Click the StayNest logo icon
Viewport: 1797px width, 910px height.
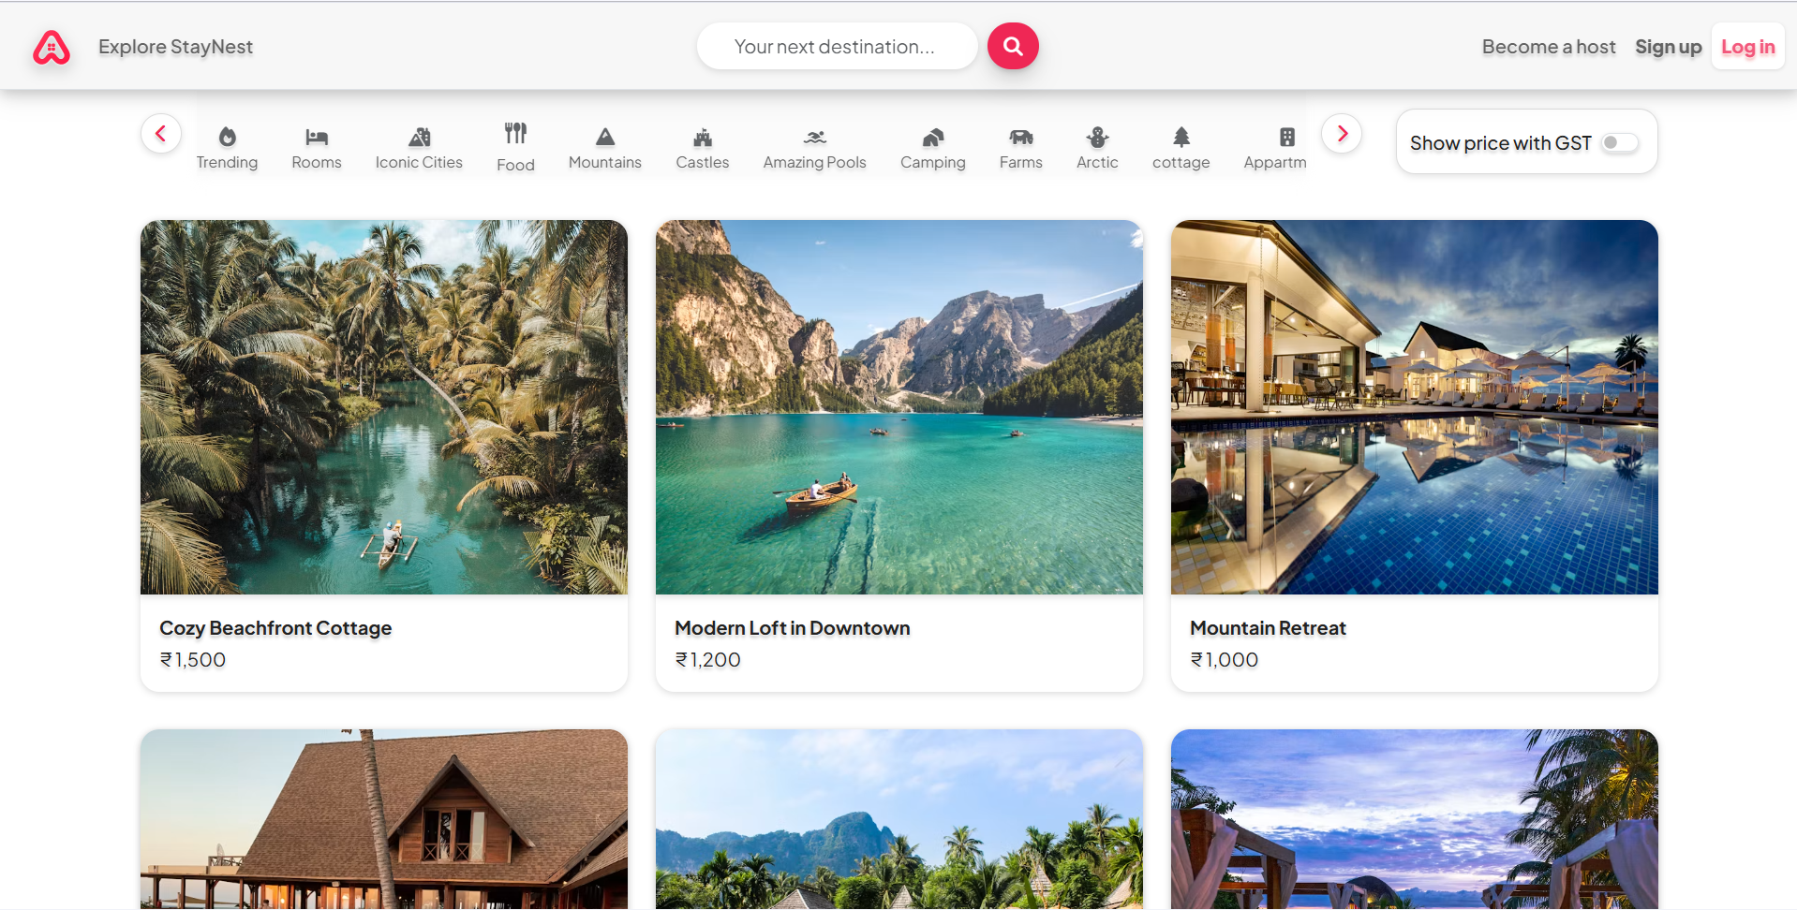(x=52, y=47)
